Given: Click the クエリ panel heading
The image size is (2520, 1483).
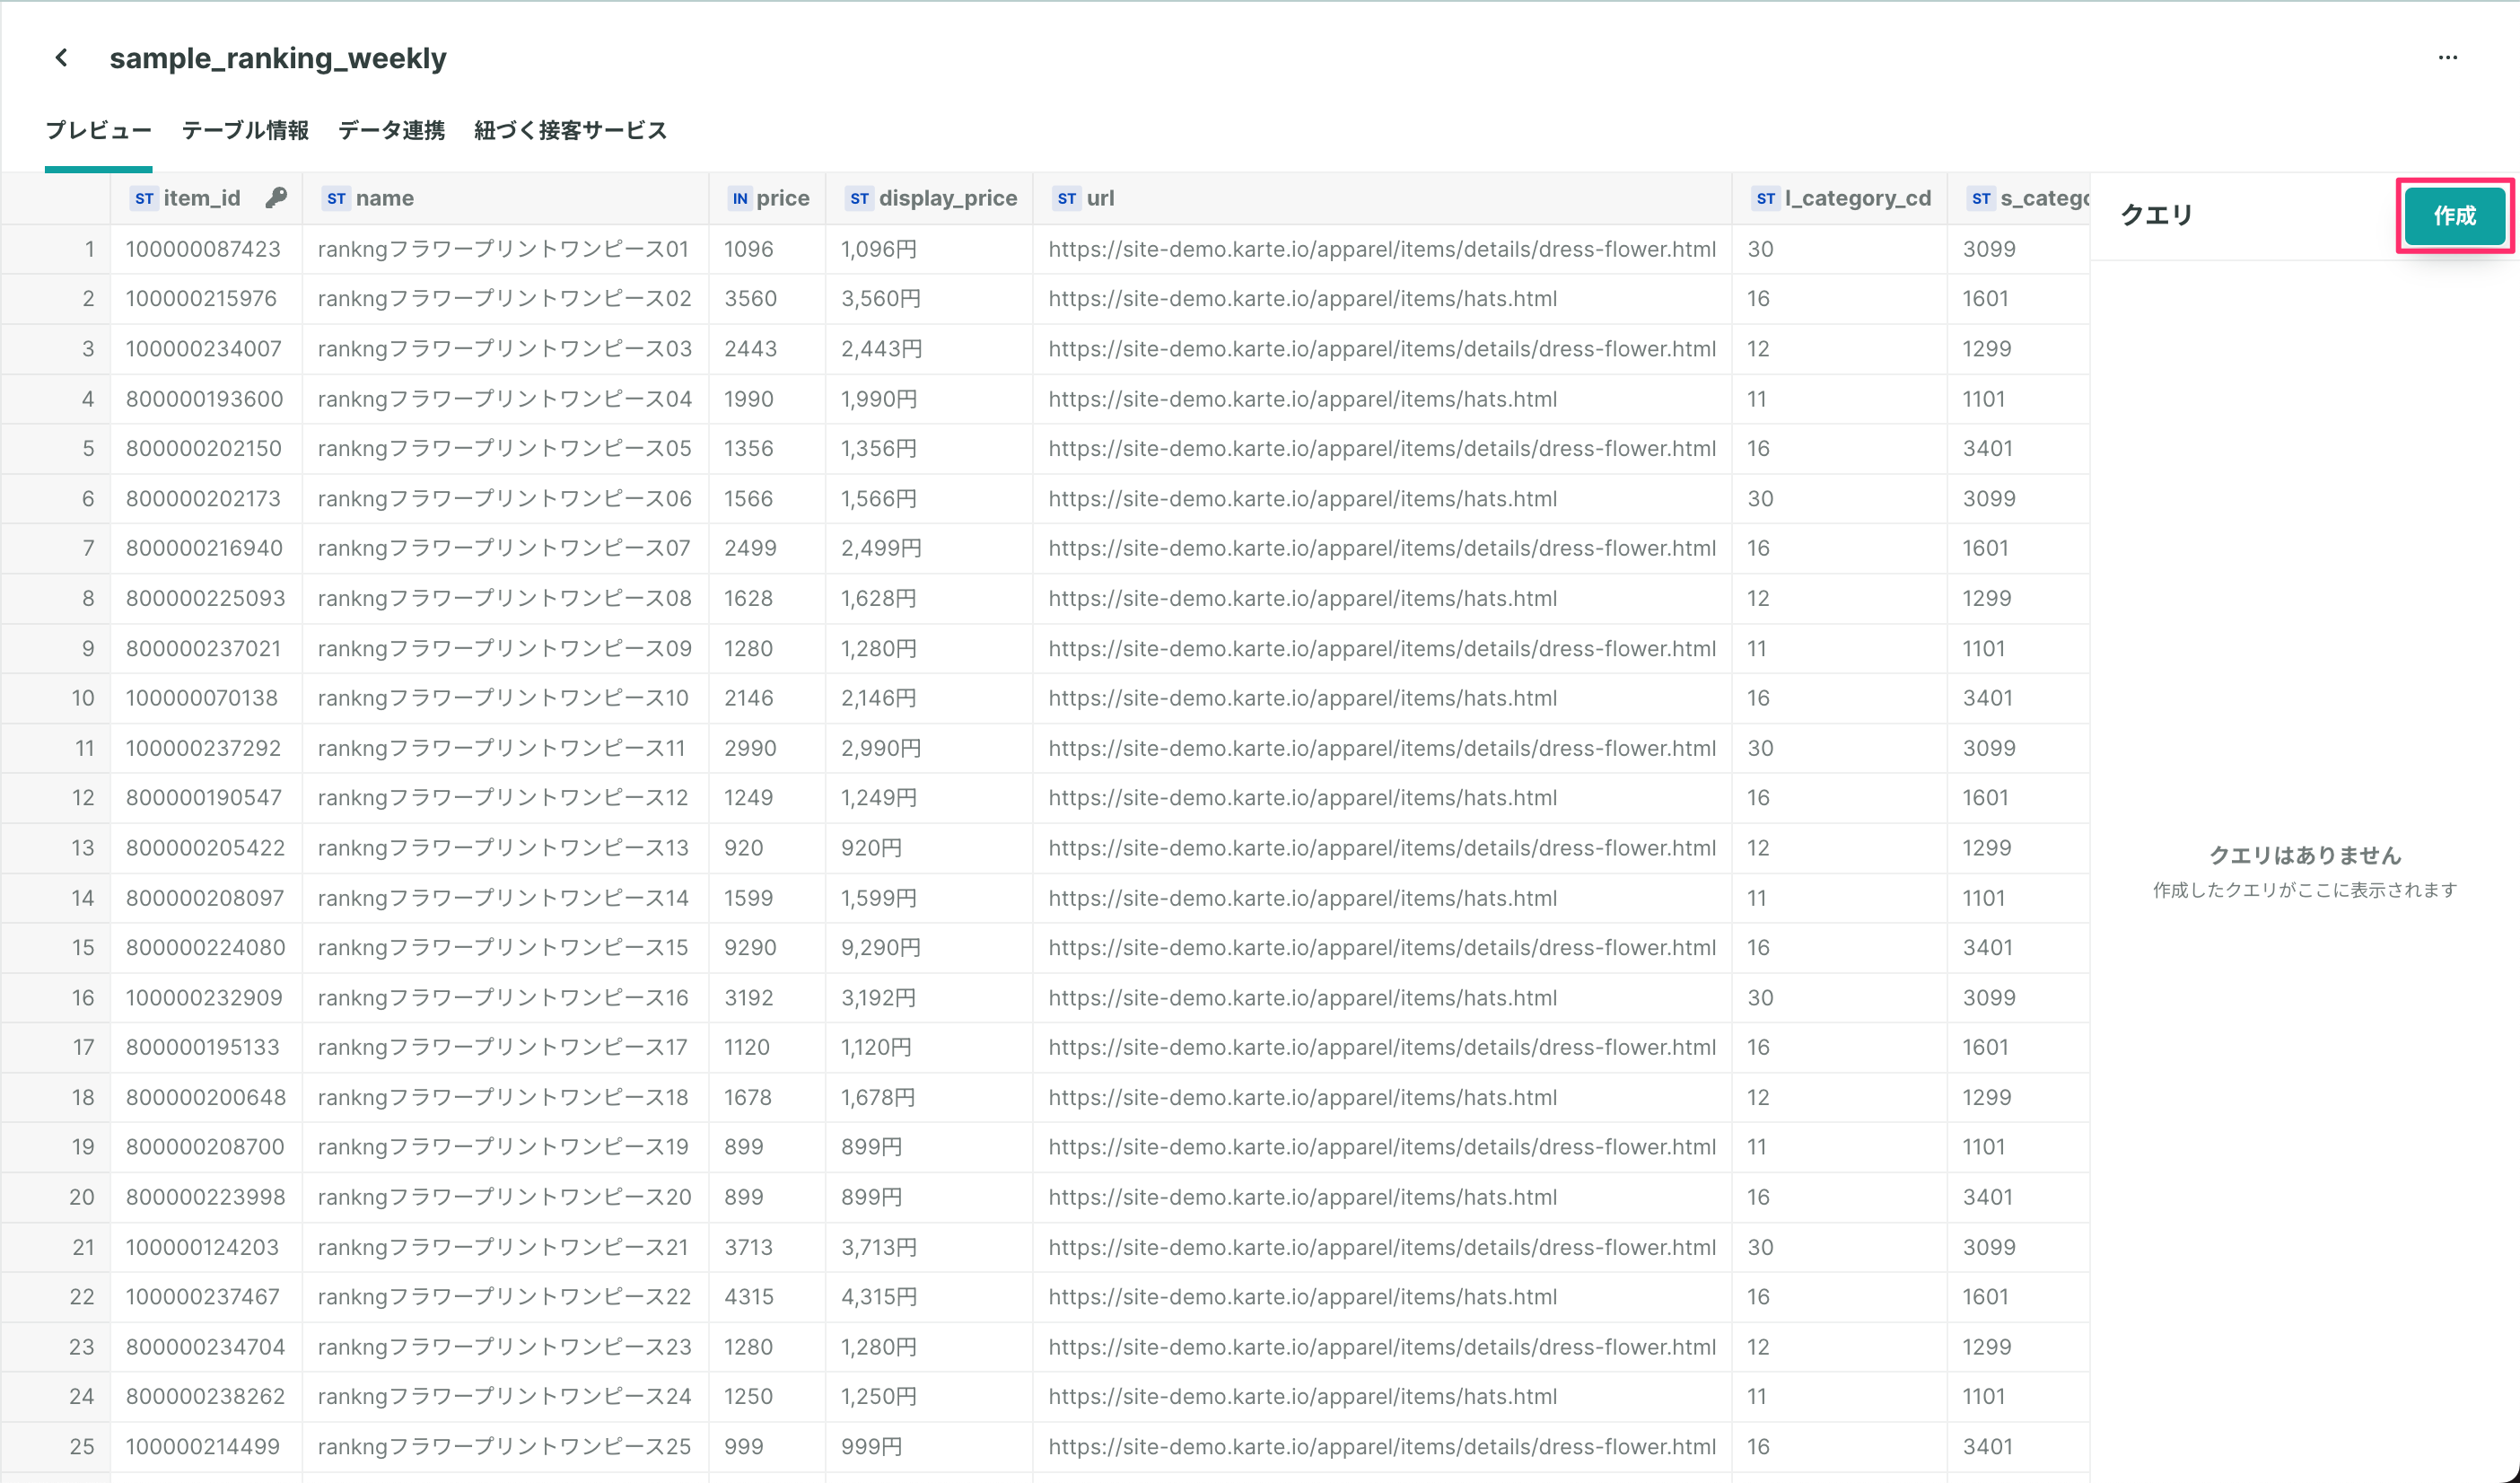Looking at the screenshot, I should [2156, 215].
